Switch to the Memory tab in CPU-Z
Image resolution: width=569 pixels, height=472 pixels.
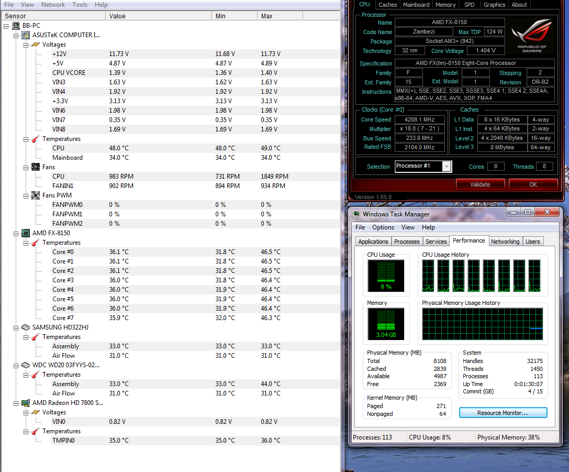pos(445,5)
